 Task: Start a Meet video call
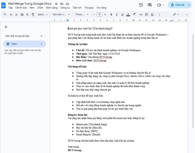pyautogui.click(x=159, y=5)
